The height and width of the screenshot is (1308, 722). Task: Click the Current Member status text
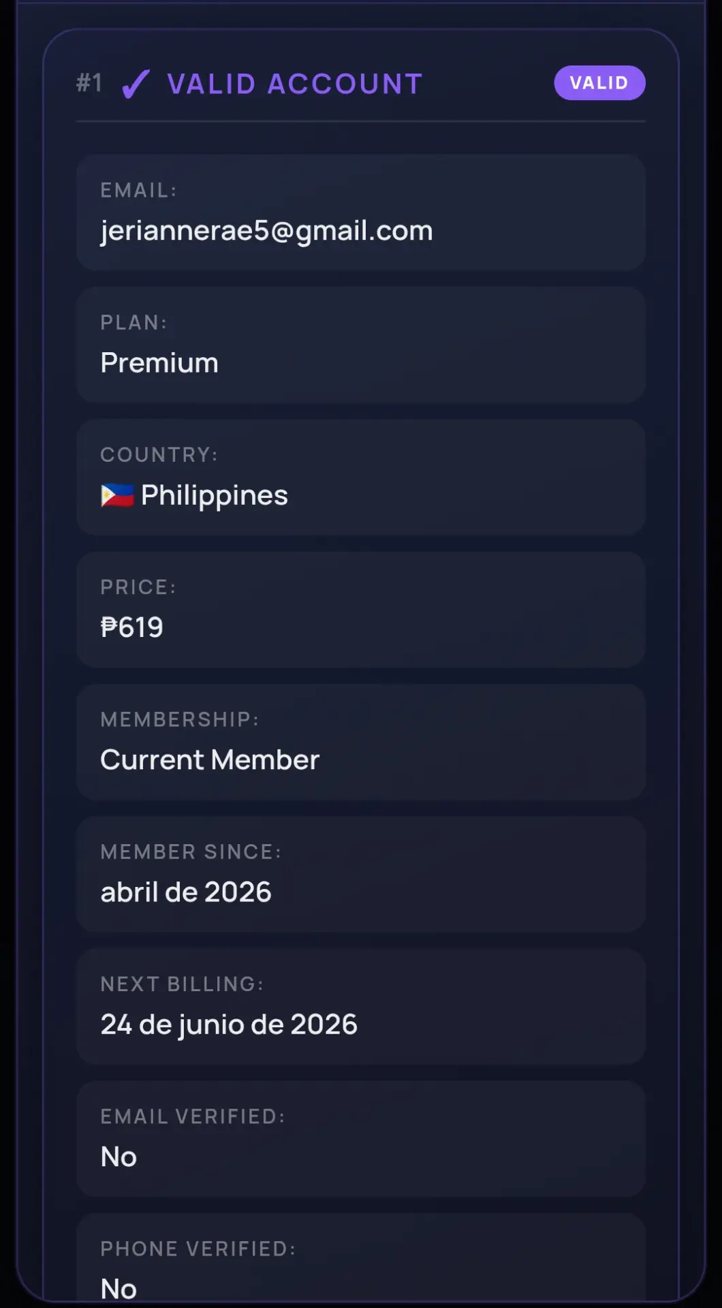pyautogui.click(x=210, y=760)
